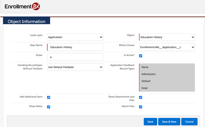205x127 pixels.
Task: Select Admissions in the record types list
Action: 148,74
